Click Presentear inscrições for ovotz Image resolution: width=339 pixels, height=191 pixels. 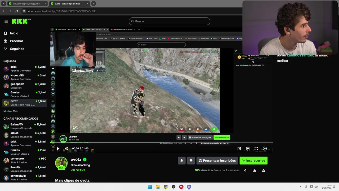(217, 160)
